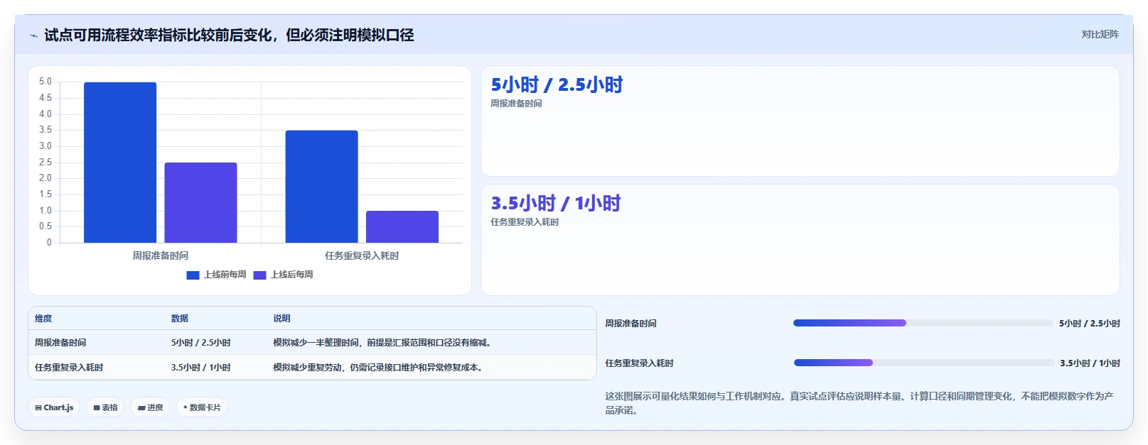Click the 维度 column header
The height and width of the screenshot is (445, 1148).
point(43,319)
